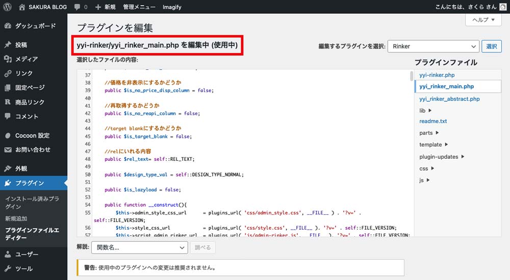Open 新規 in the admin bar
The width and height of the screenshot is (510, 280).
(x=110, y=7)
